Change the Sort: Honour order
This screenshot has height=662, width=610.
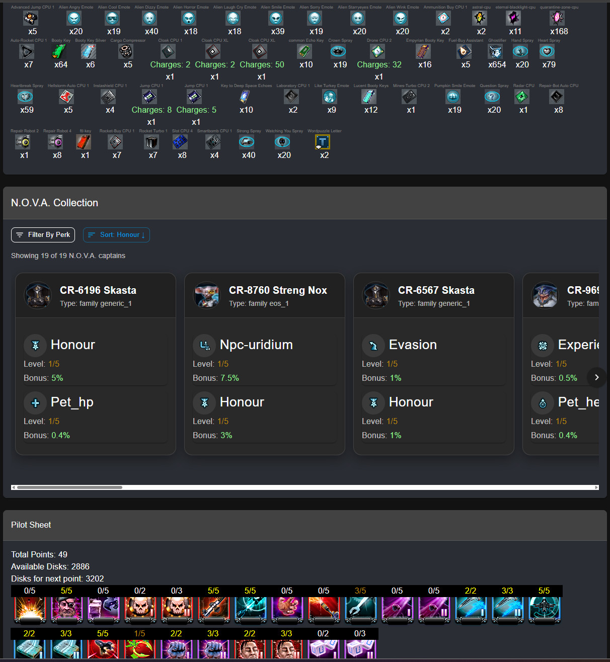(116, 235)
